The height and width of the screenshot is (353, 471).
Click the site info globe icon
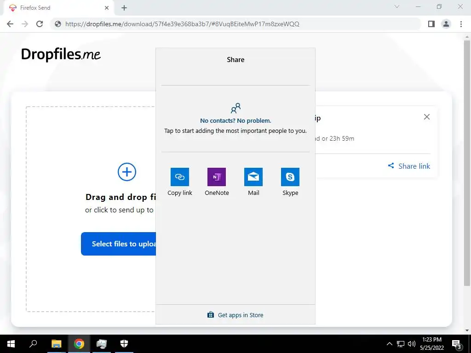point(58,24)
